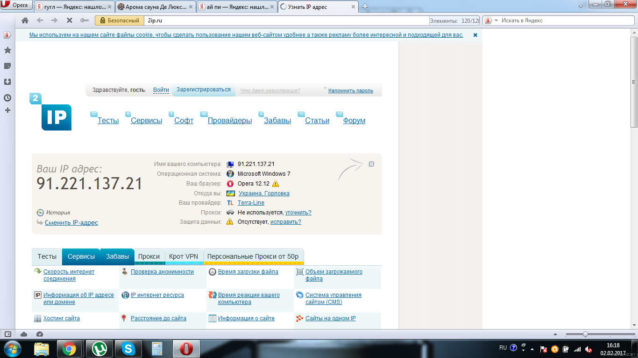Click the warning icon next to Opera 12.12
Viewport: 638px width, 358px height.
[x=276, y=184]
